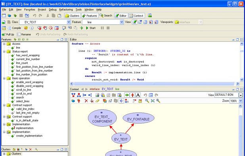Expand the Clusters tree node
This screenshot has width=245, height=156.
4,154
